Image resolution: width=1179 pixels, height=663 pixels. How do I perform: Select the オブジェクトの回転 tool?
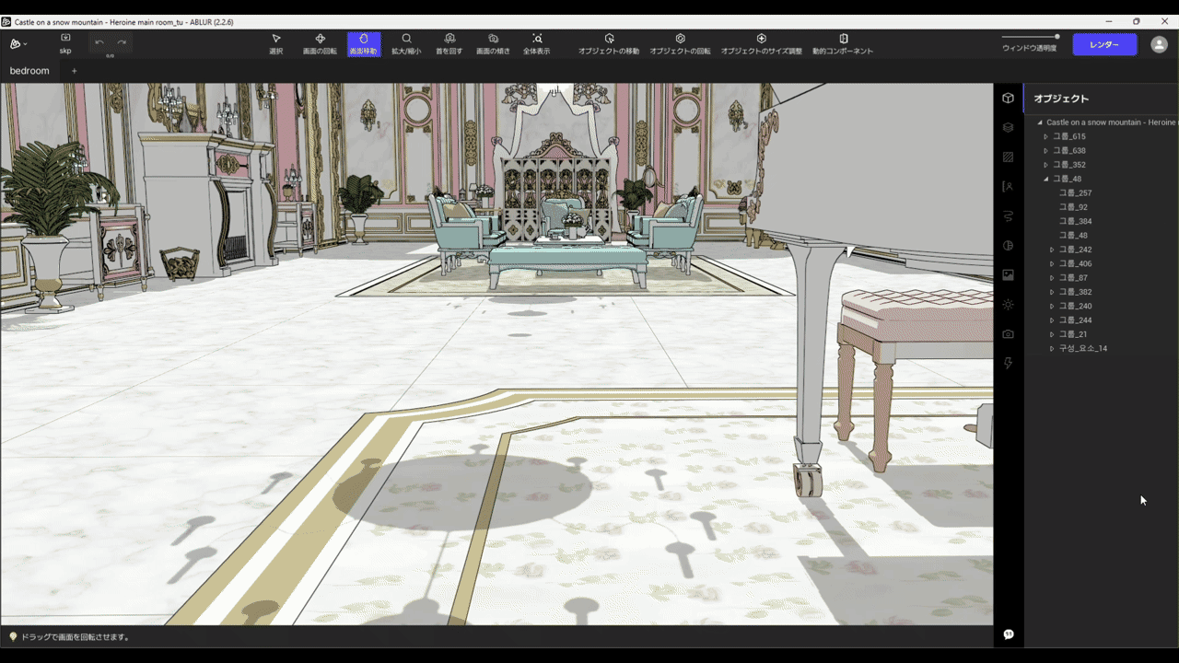tap(680, 44)
